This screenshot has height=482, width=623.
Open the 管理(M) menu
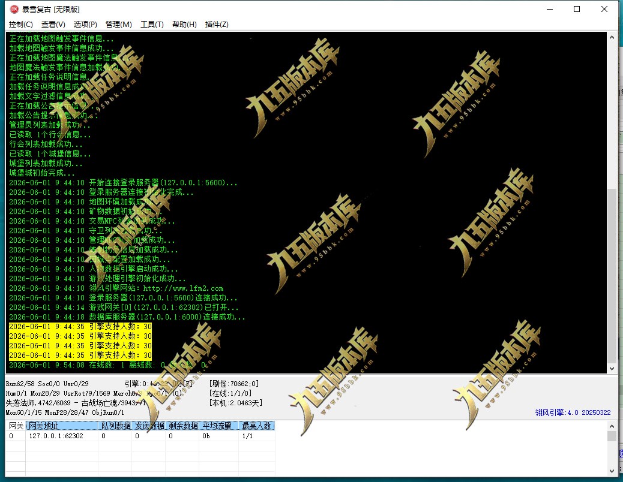click(118, 25)
